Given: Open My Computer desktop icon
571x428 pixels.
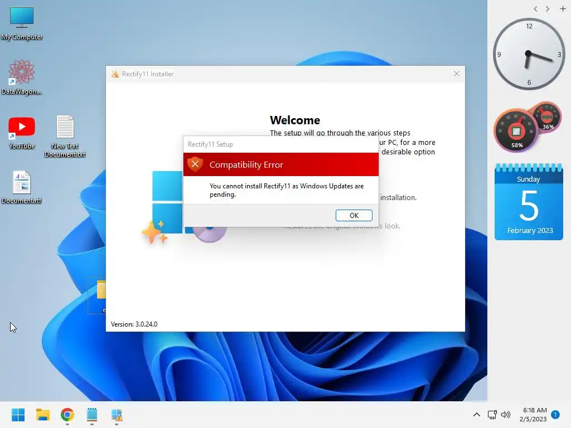Looking at the screenshot, I should (22, 23).
